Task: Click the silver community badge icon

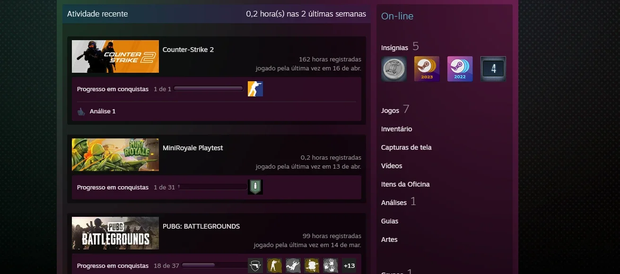Action: [394, 69]
